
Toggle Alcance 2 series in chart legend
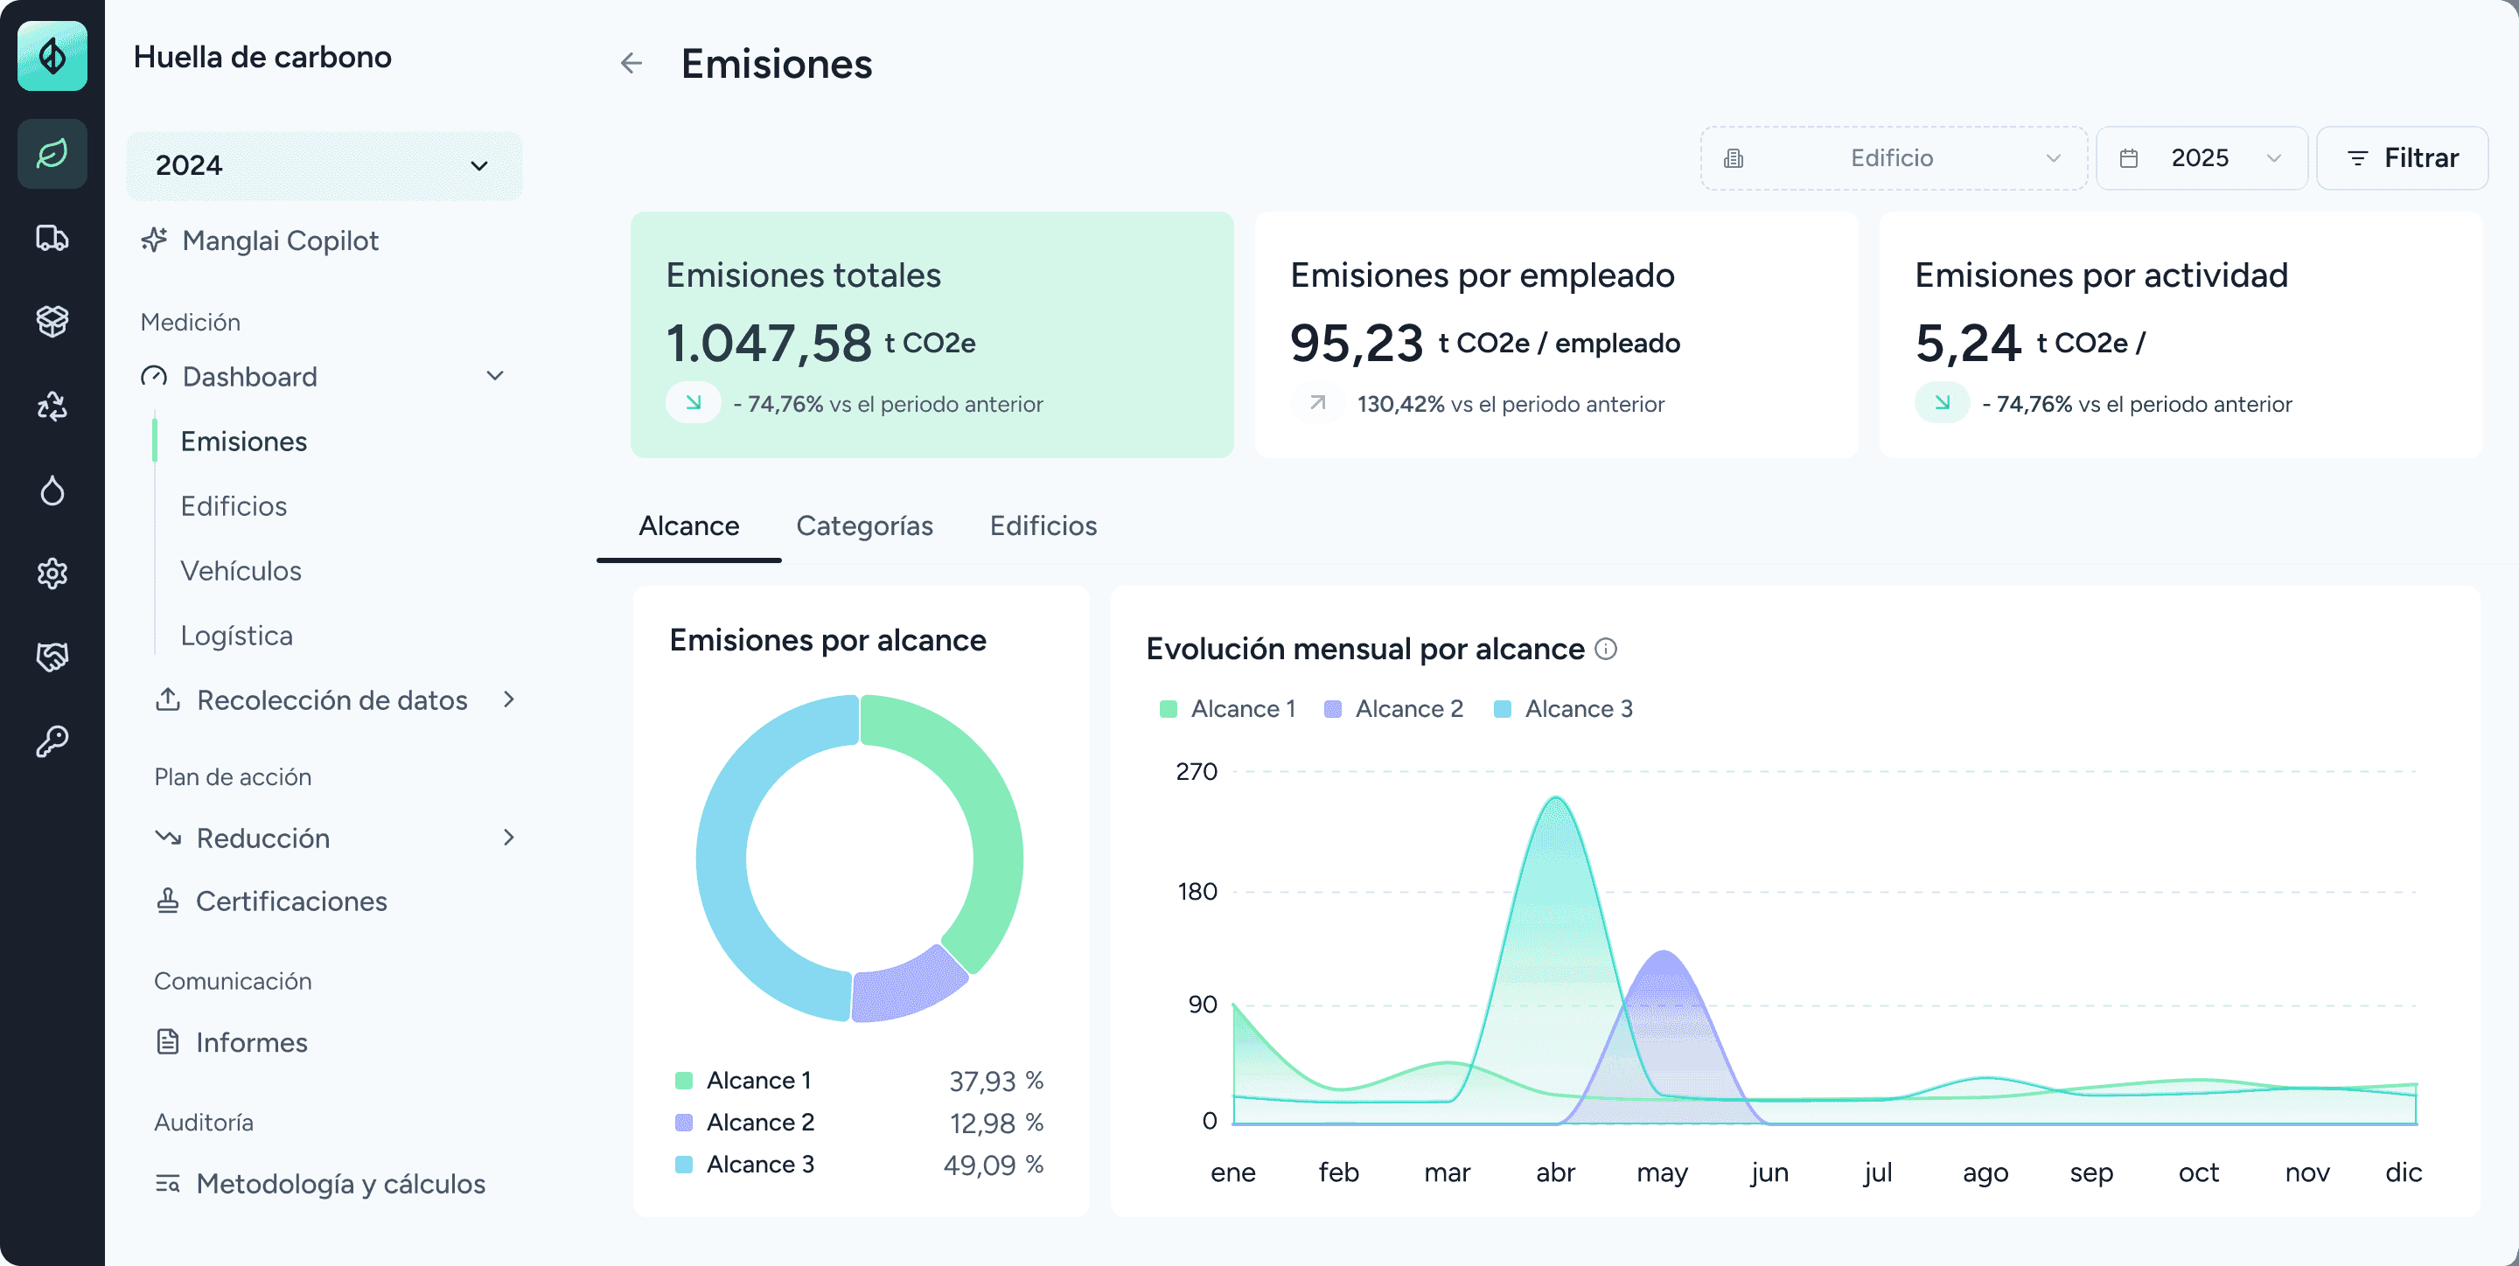pos(1392,709)
